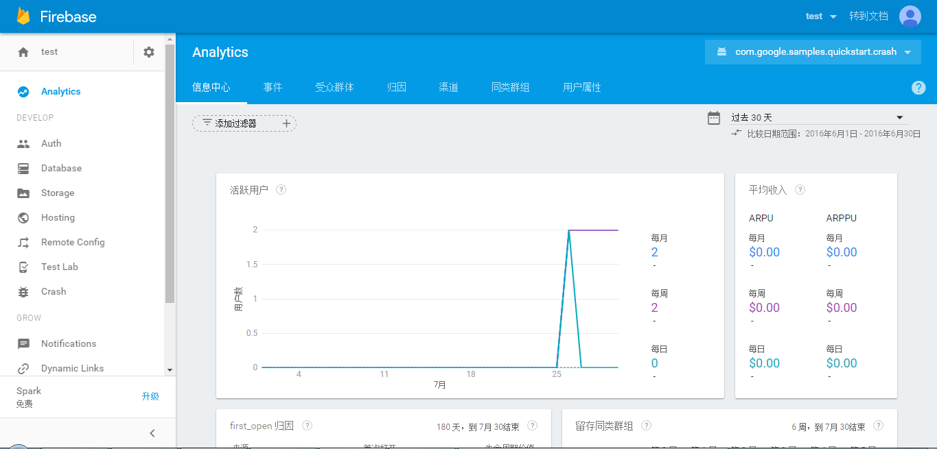Expand the 过去 30 天 date range dropdown
The image size is (937, 449).
point(818,118)
